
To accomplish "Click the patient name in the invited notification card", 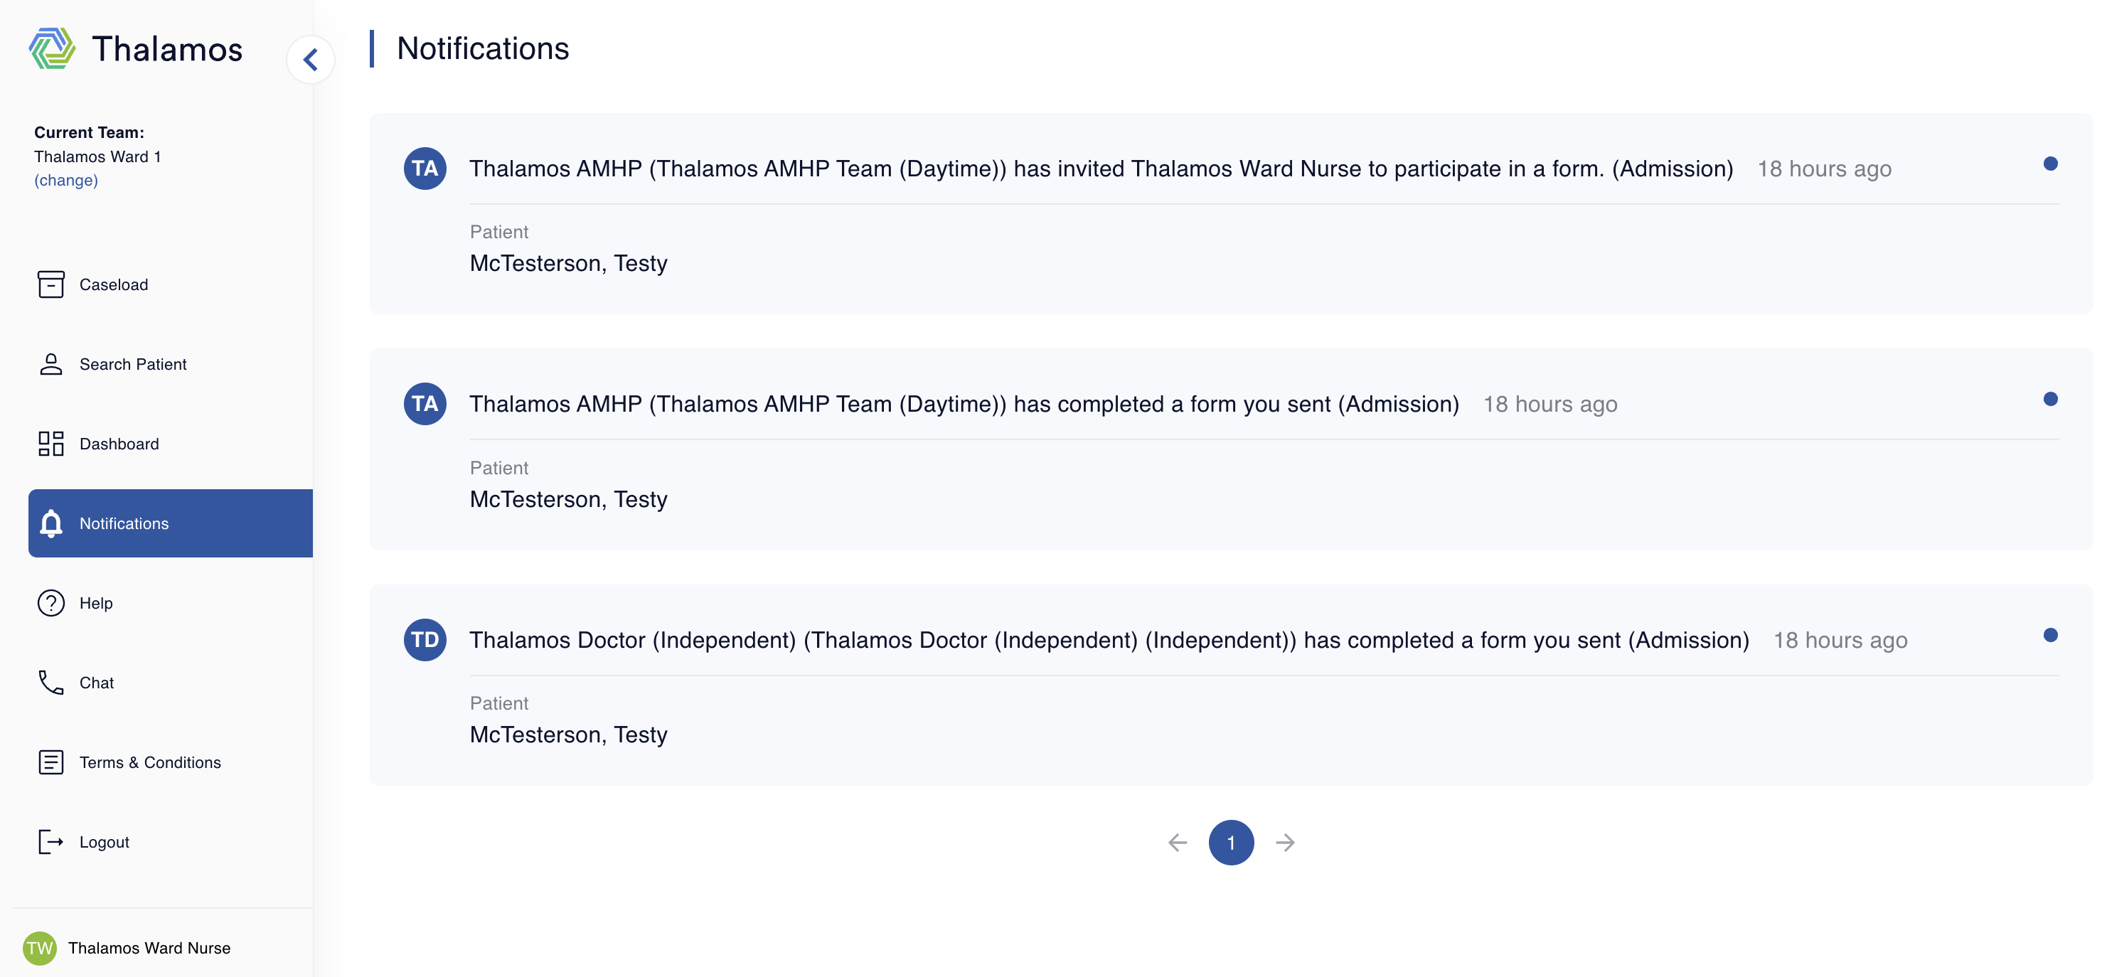I will tap(569, 264).
